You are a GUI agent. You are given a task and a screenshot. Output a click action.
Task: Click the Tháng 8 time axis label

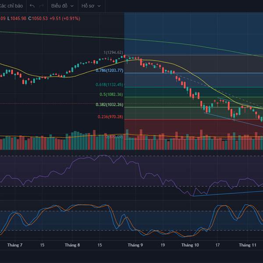click(72, 245)
